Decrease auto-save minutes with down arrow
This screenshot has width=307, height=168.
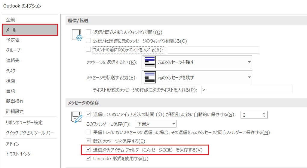264,116
